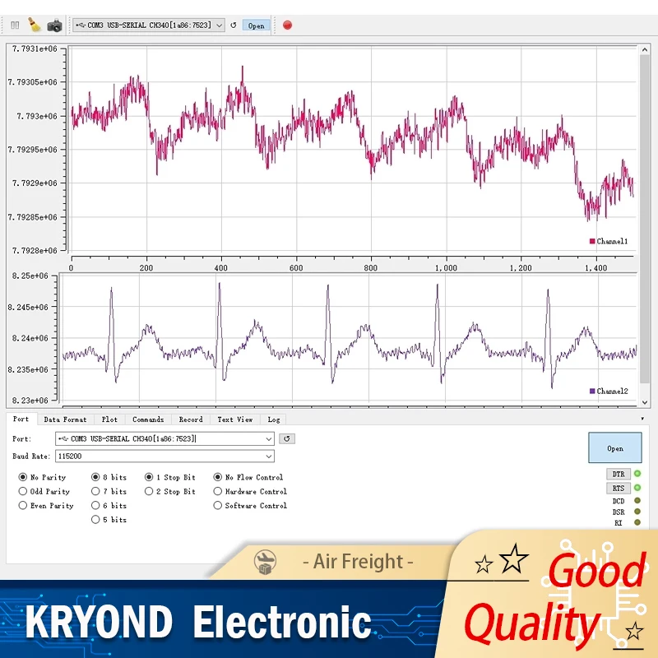The width and height of the screenshot is (658, 658).
Task: Click the Channel2 legend label
Action: click(612, 392)
